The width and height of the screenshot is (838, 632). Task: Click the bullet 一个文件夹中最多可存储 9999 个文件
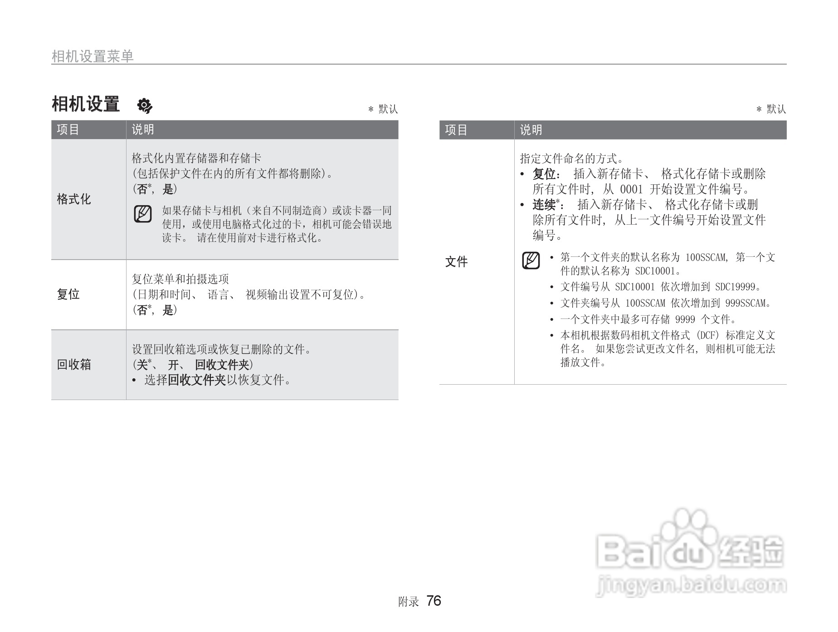click(644, 319)
